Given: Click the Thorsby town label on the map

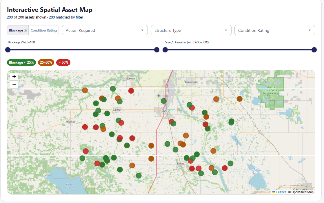Looking at the screenshot, I should click(x=70, y=121).
